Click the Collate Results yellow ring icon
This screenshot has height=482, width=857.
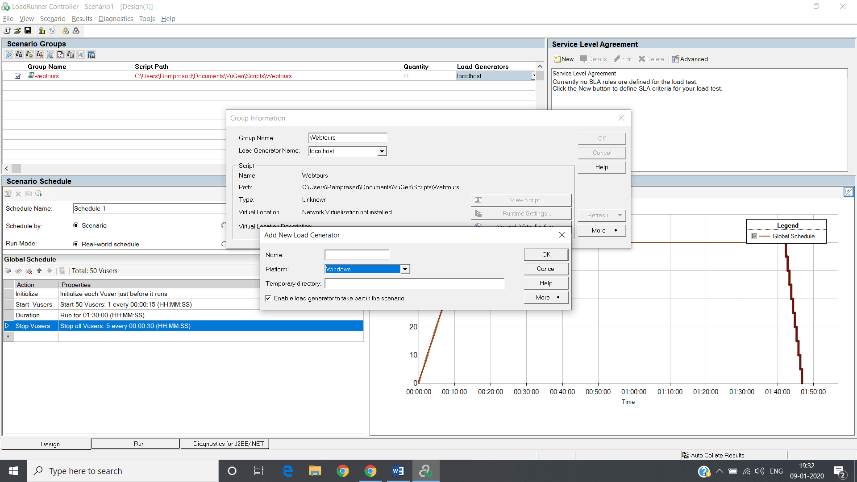66,31
